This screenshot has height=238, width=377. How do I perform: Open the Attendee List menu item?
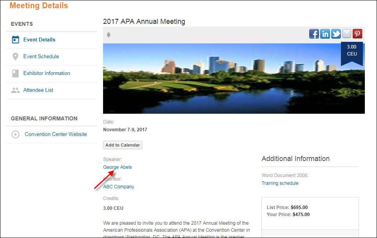[38, 90]
